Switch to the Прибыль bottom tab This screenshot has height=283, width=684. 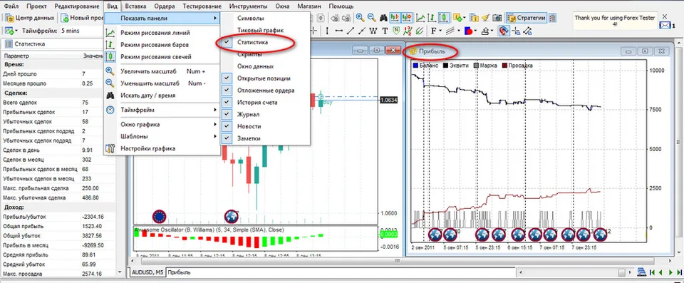(180, 272)
